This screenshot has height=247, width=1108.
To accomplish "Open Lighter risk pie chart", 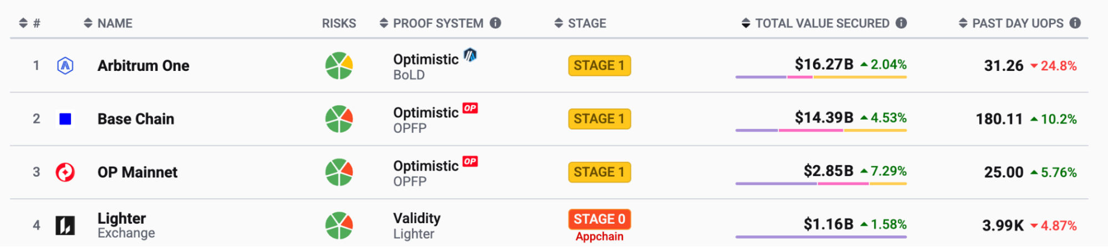I will point(339,225).
